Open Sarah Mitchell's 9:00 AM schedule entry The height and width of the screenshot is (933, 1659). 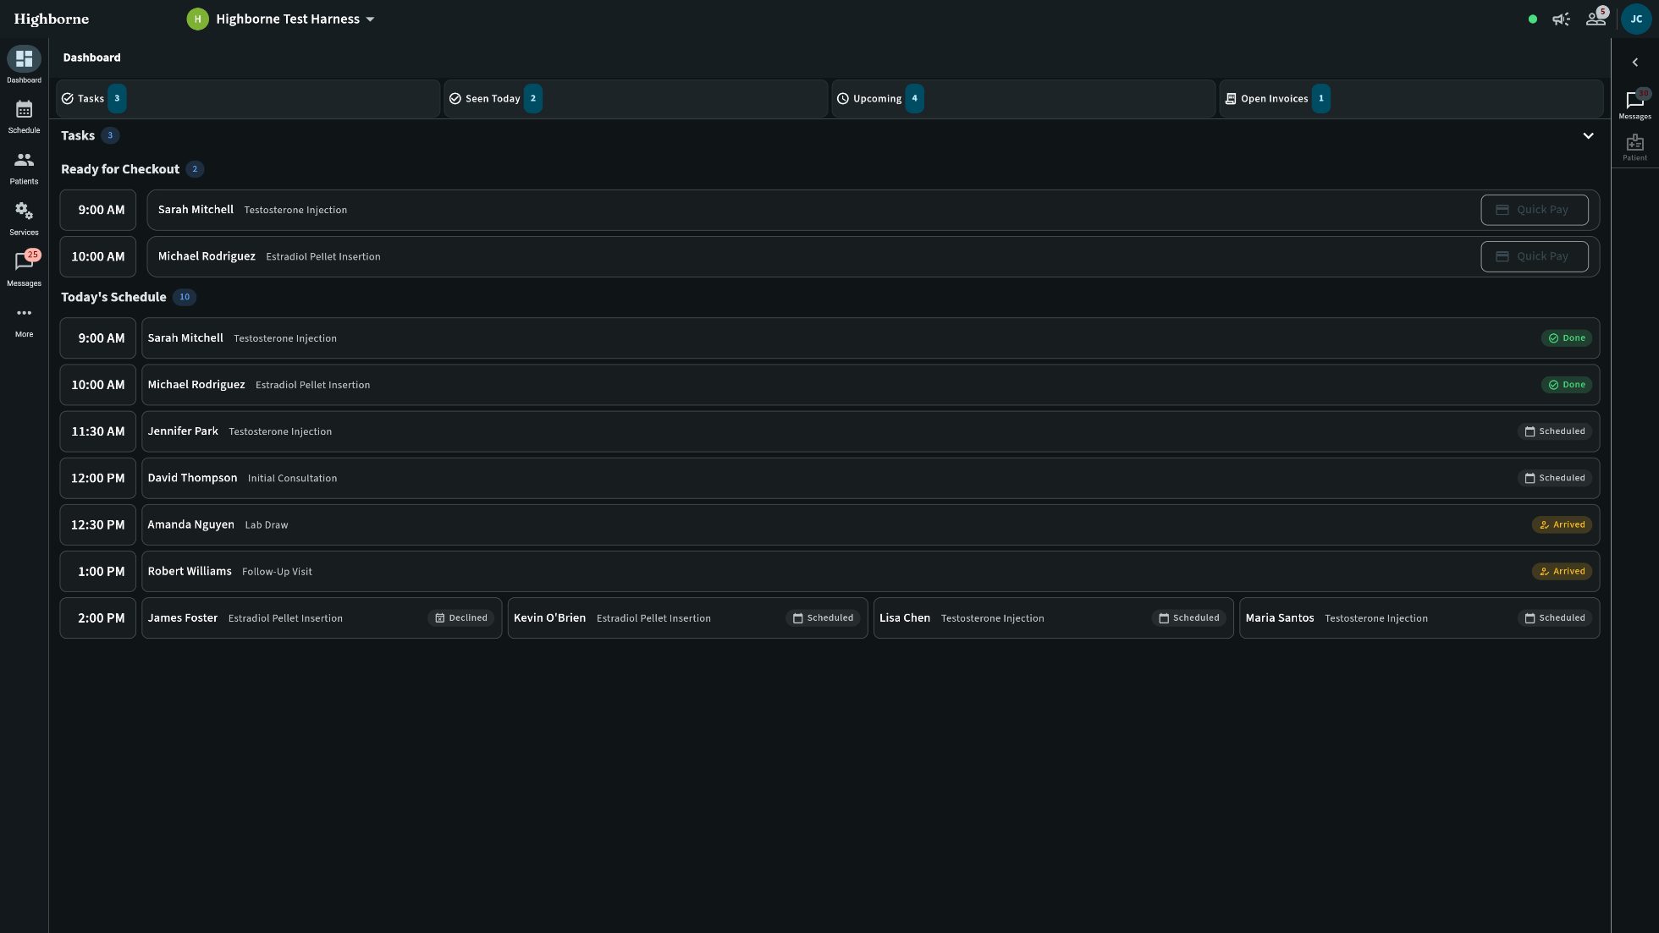click(x=870, y=338)
